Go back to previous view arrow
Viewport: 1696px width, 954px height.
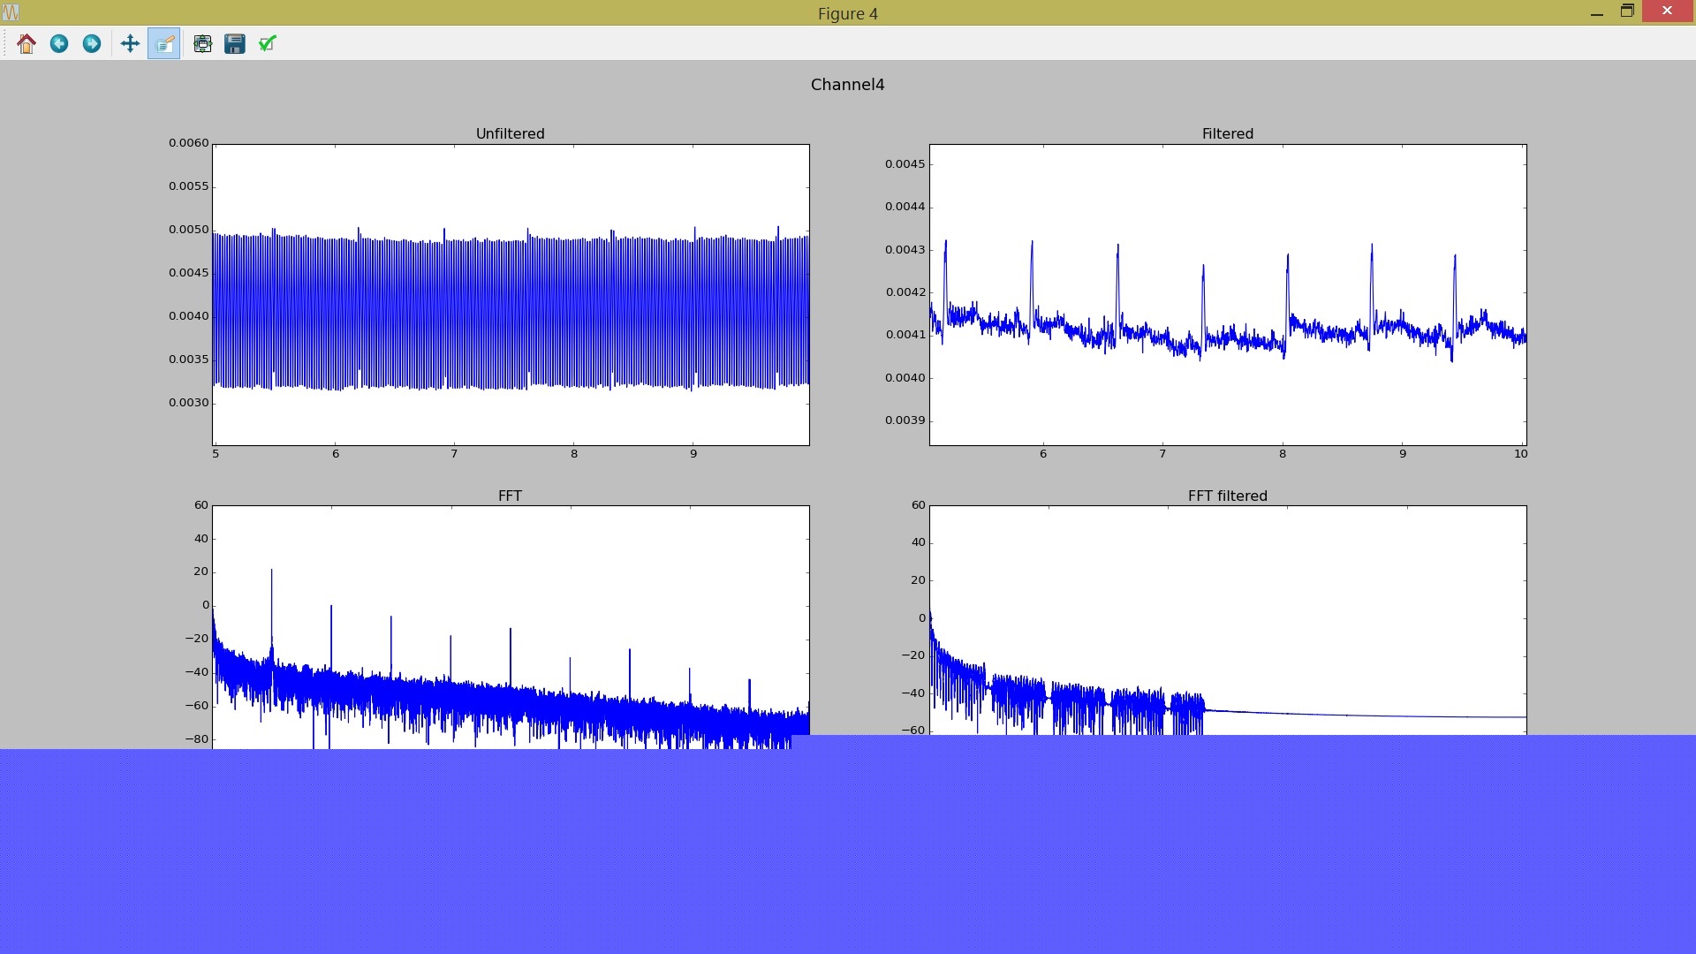point(59,43)
